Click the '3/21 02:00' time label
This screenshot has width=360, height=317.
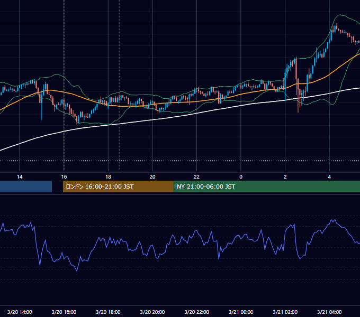(285, 312)
